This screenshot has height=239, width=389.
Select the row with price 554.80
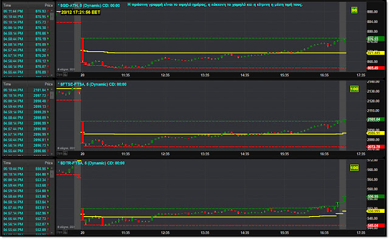coord(26,174)
